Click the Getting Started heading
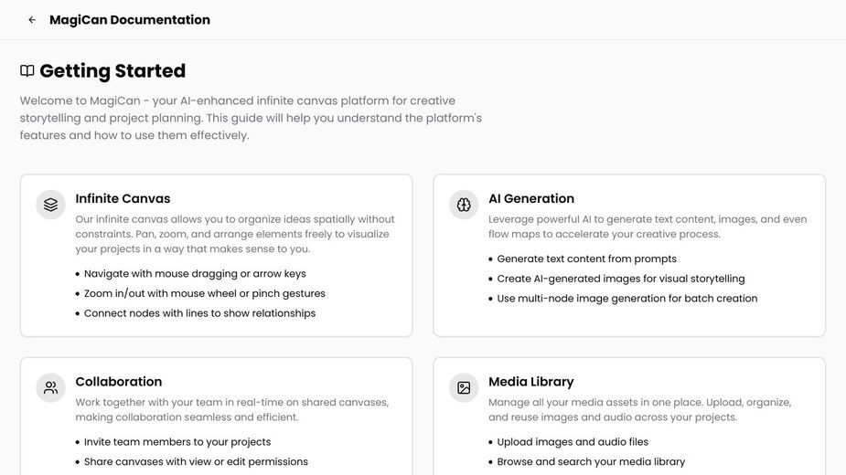 [x=112, y=71]
